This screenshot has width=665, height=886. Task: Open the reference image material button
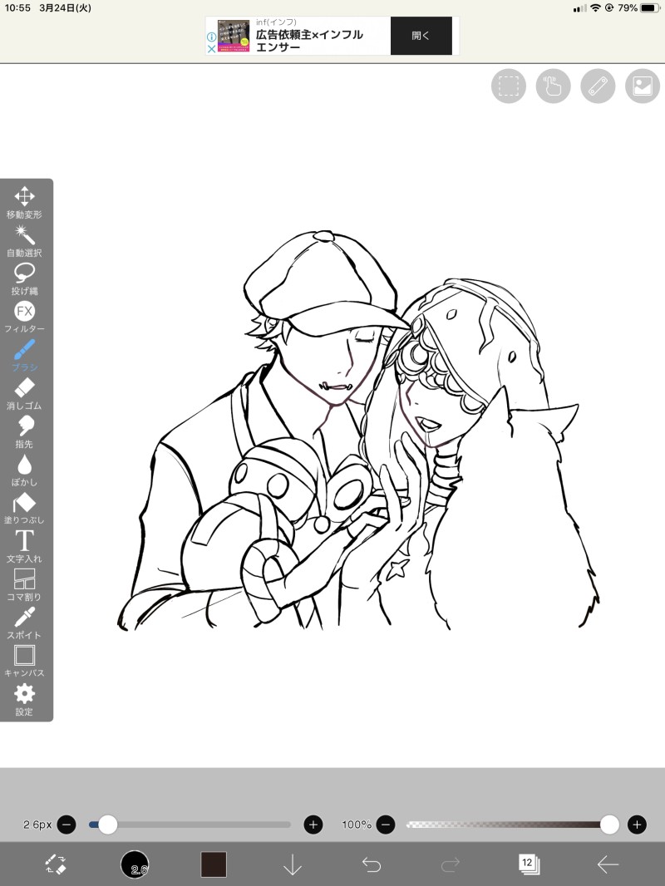(x=643, y=86)
